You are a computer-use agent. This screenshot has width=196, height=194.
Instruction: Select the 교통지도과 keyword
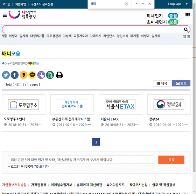click(80, 36)
